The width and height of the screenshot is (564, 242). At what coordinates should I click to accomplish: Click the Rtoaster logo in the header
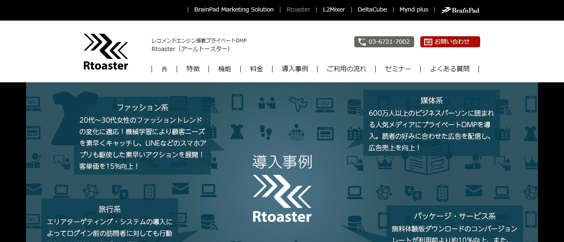[x=106, y=52]
